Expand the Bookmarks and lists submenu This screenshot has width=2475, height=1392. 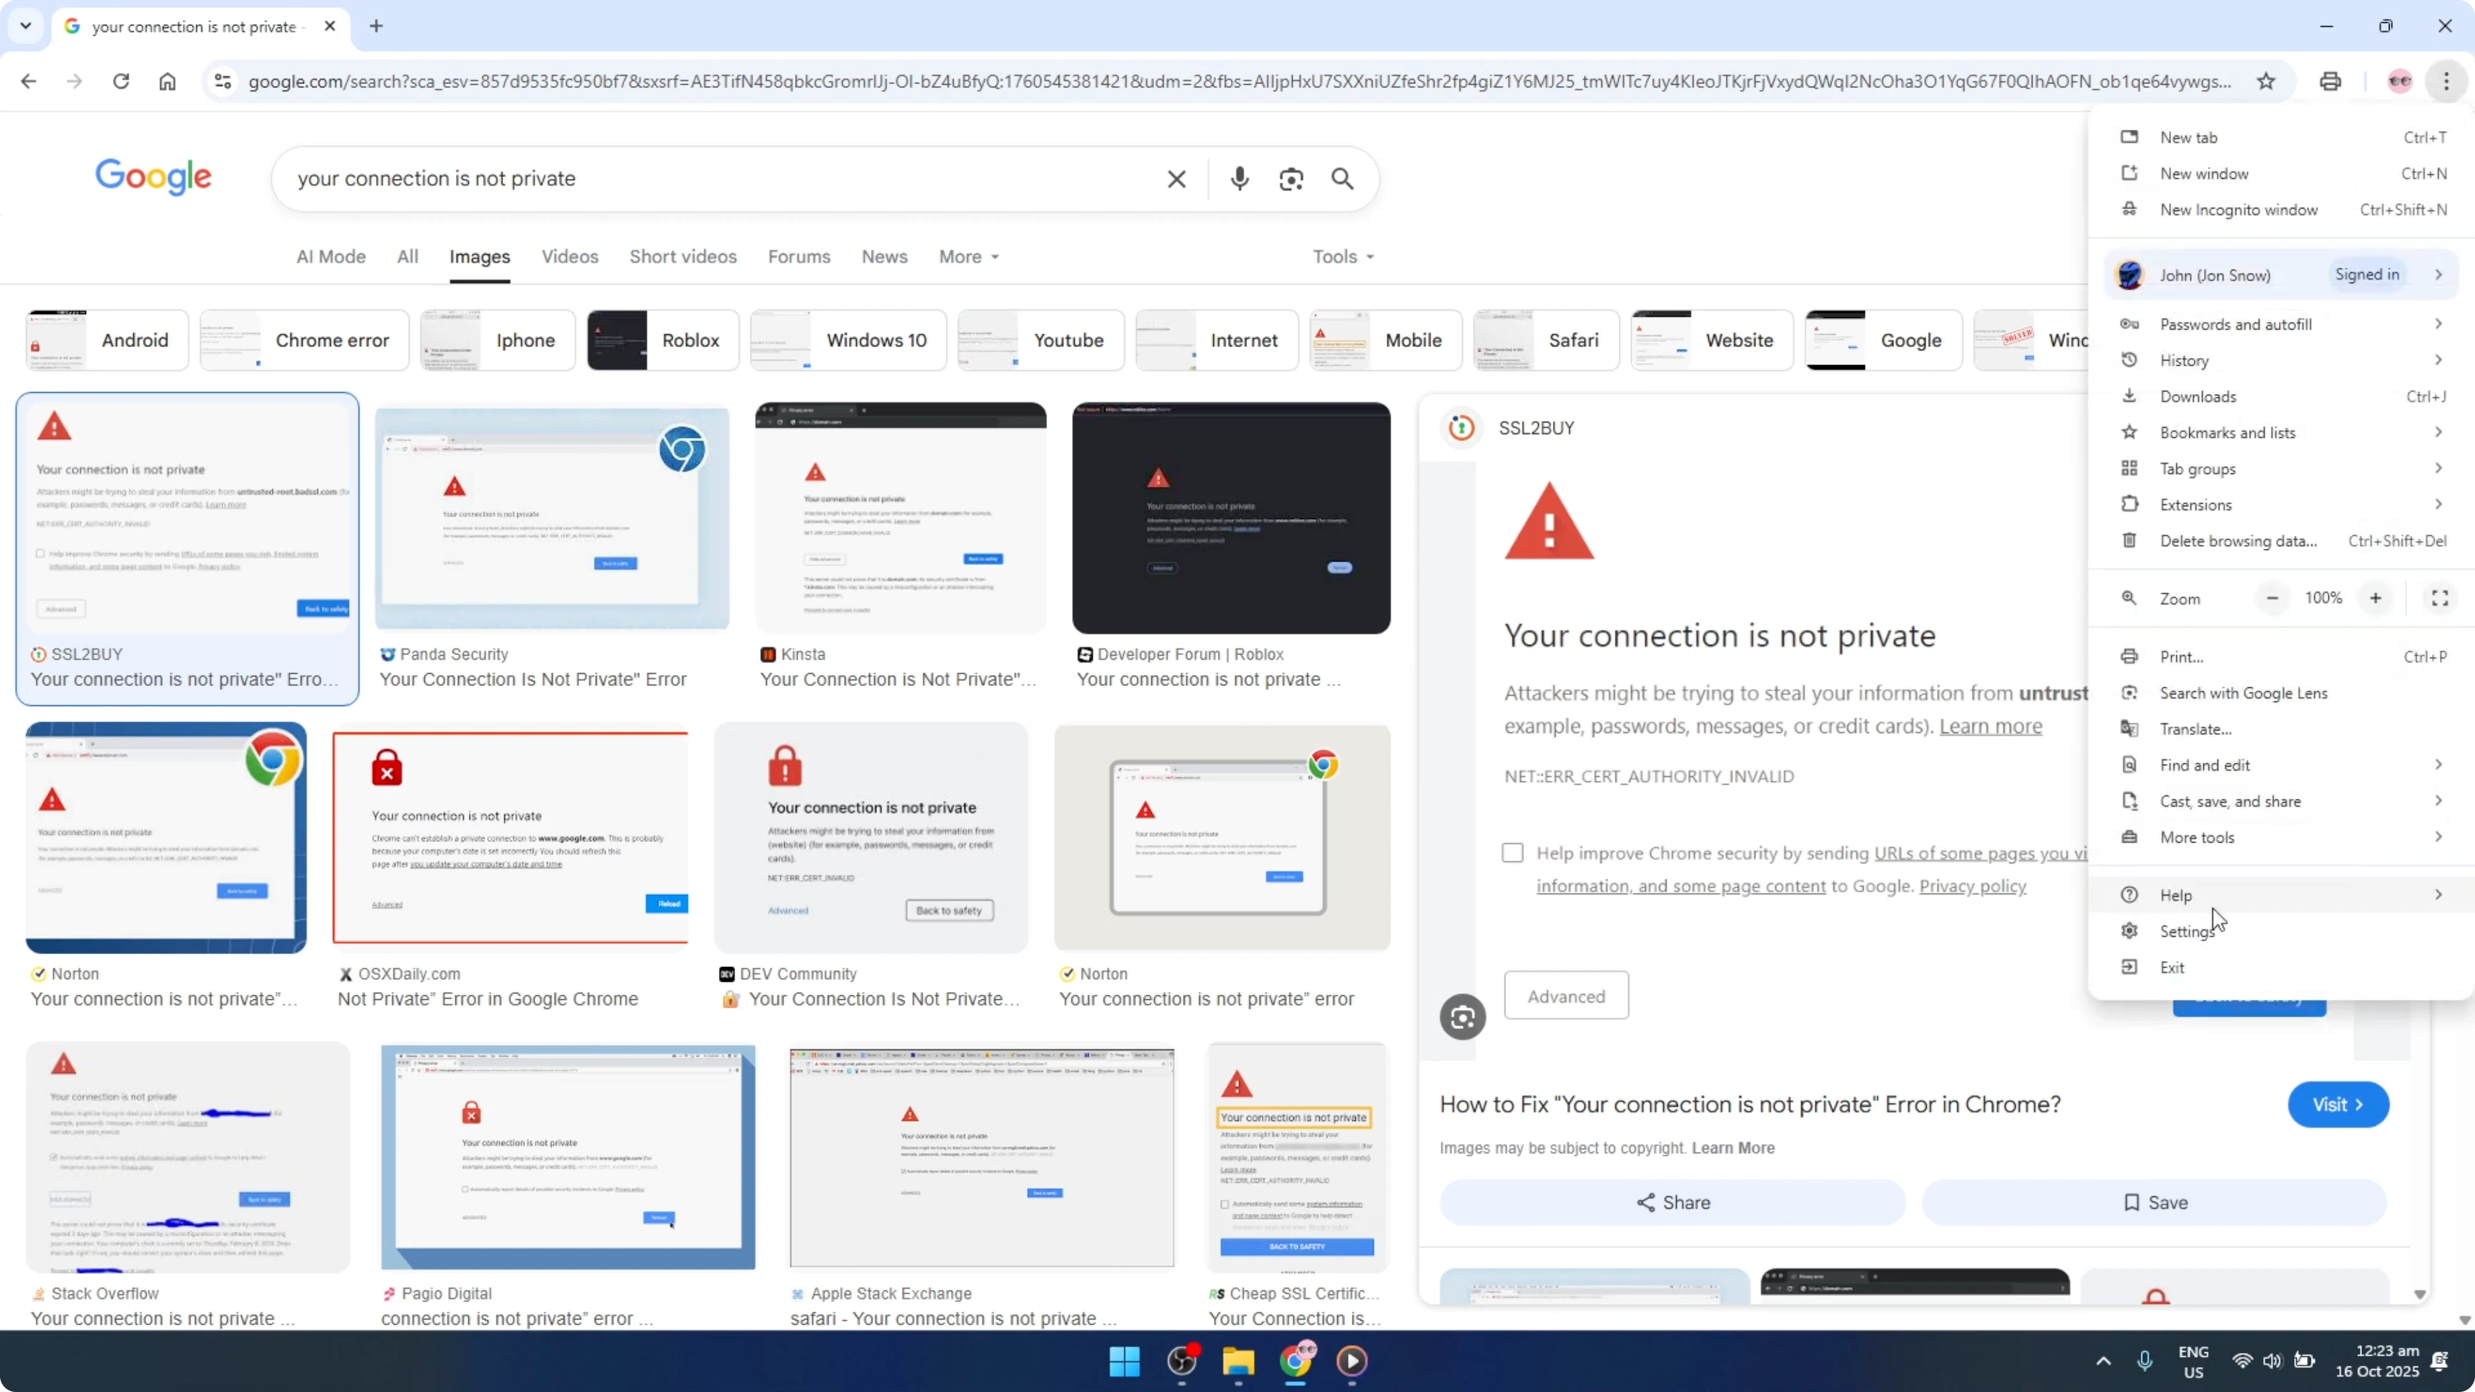pyautogui.click(x=2228, y=432)
